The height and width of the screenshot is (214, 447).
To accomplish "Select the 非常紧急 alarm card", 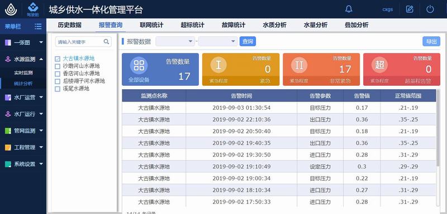I will coord(321,69).
